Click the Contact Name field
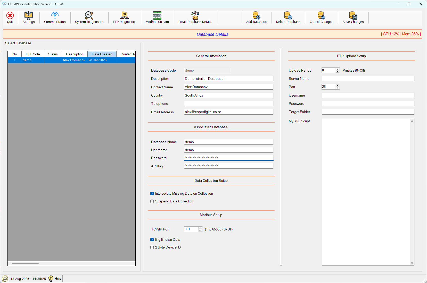427x283 pixels. tap(229, 87)
